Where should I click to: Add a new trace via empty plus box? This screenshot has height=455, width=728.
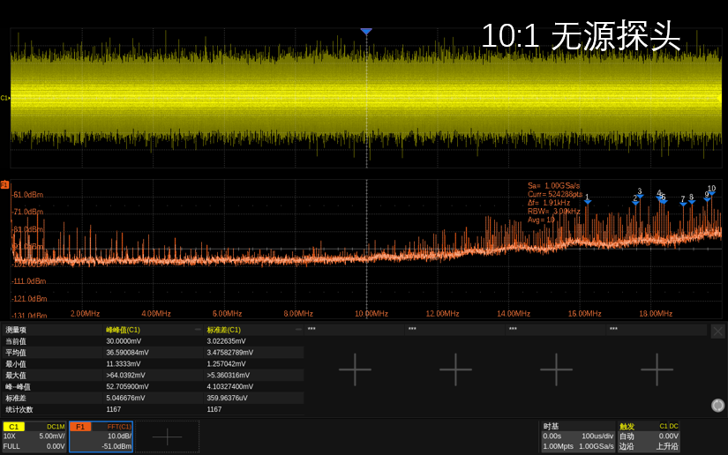(167, 436)
